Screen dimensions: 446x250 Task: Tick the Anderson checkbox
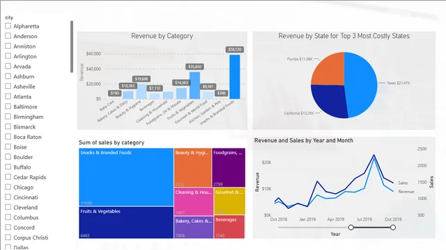pyautogui.click(x=8, y=36)
